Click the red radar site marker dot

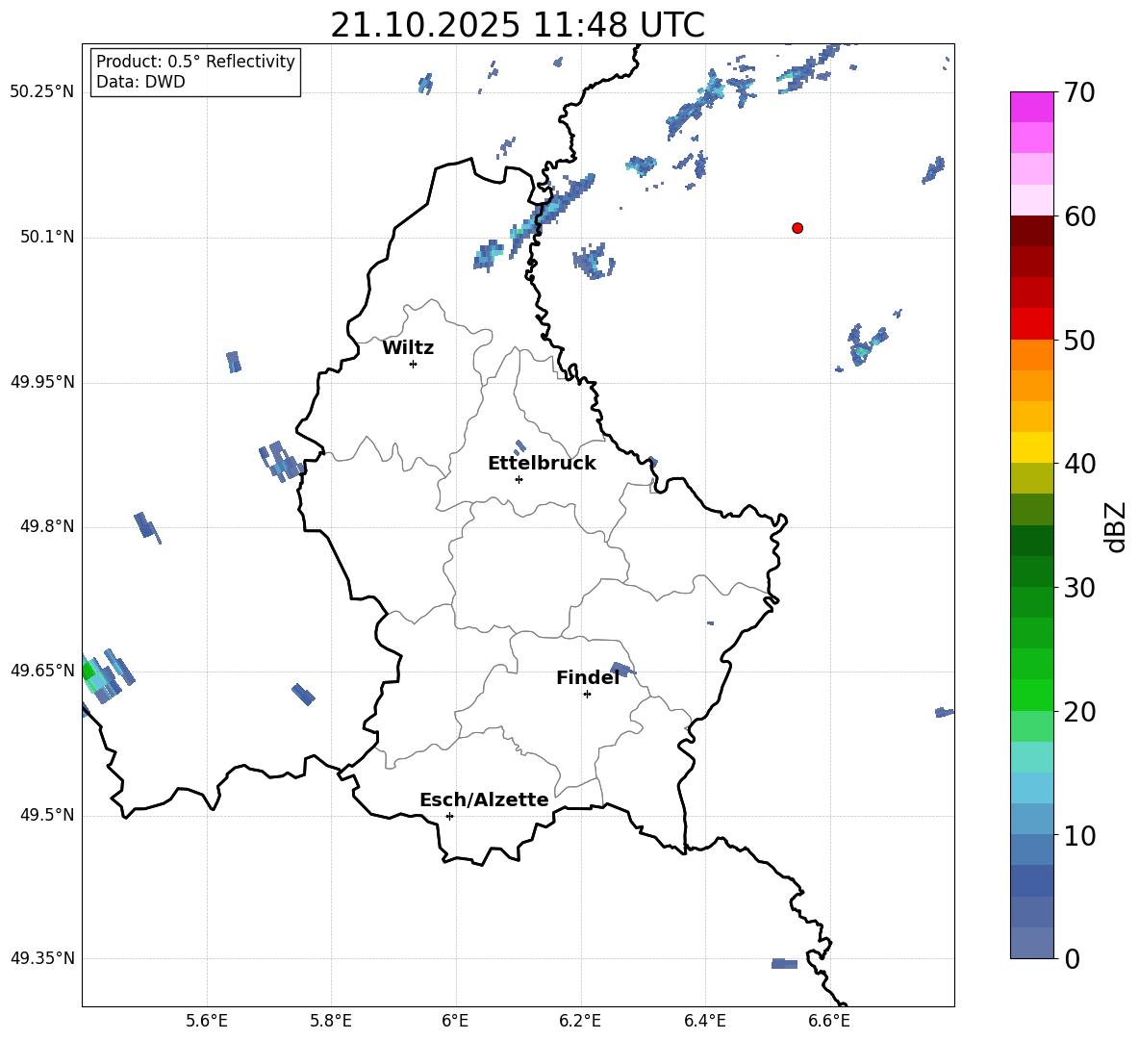pos(797,228)
